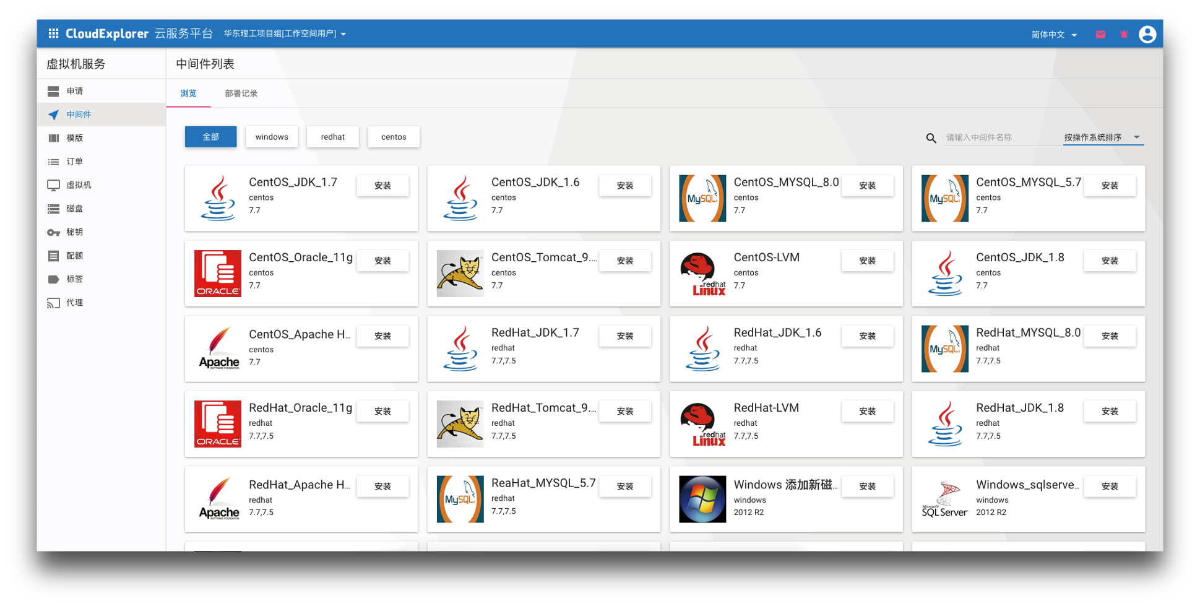Image resolution: width=1200 pixels, height=606 pixels.
Task: Select the 全部 filter
Action: pyautogui.click(x=210, y=137)
